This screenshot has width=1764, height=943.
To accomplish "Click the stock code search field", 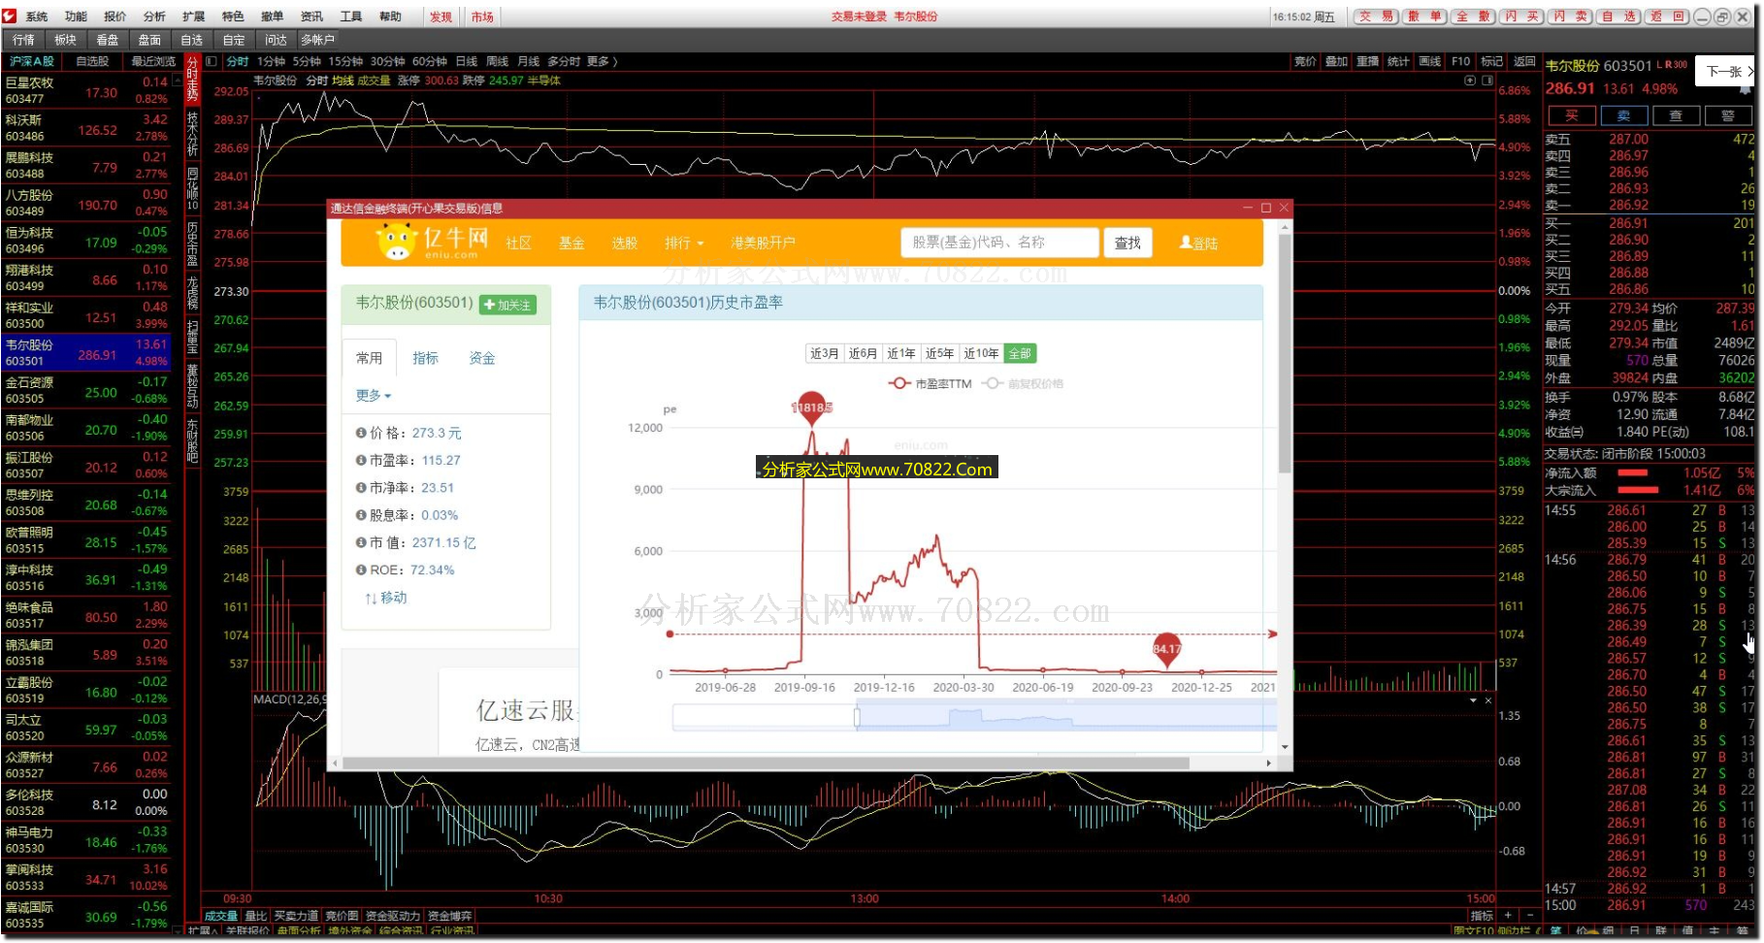I will (999, 243).
